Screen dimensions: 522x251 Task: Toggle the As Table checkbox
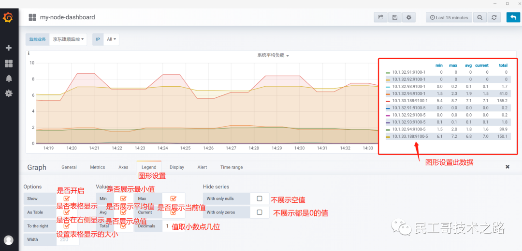67,212
